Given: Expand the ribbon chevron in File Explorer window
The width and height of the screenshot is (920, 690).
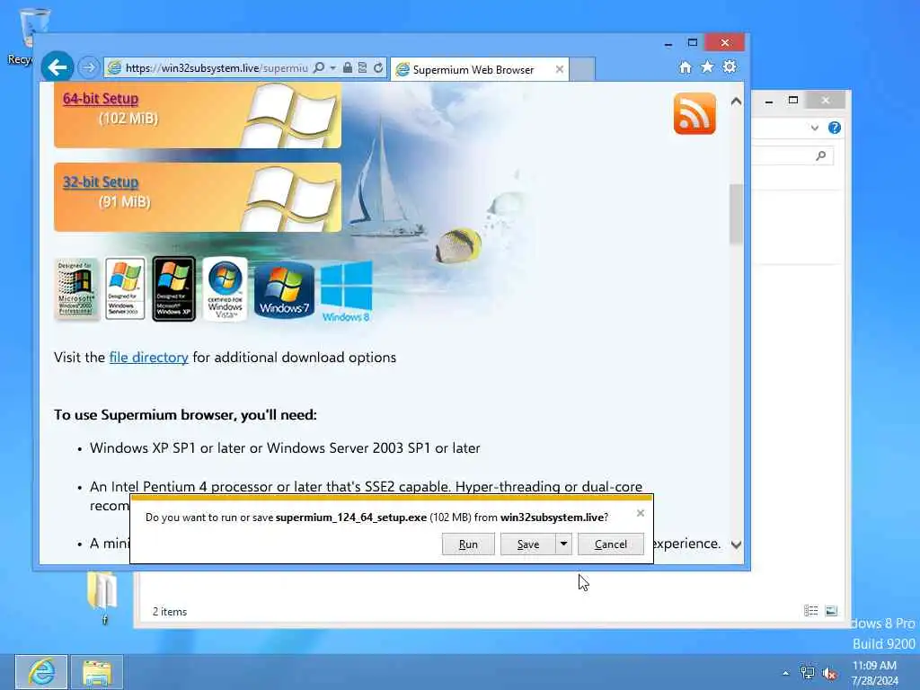Looking at the screenshot, I should tap(814, 128).
